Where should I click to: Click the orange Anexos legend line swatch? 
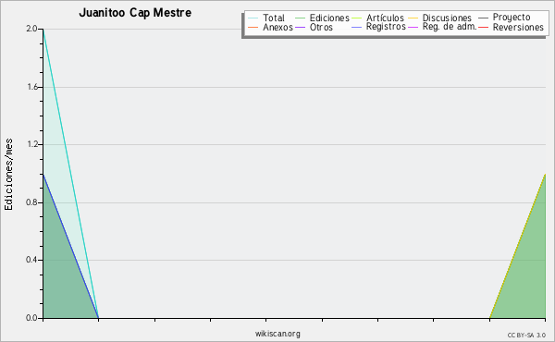(x=253, y=27)
